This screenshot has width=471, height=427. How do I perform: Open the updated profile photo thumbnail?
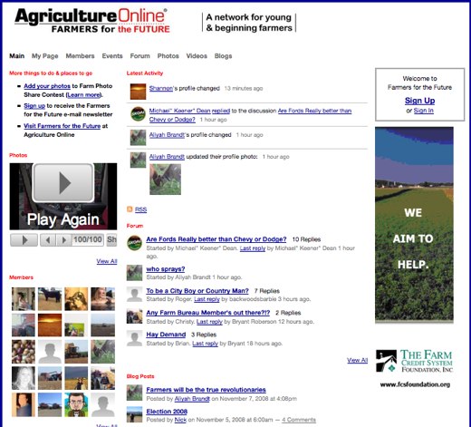165,180
